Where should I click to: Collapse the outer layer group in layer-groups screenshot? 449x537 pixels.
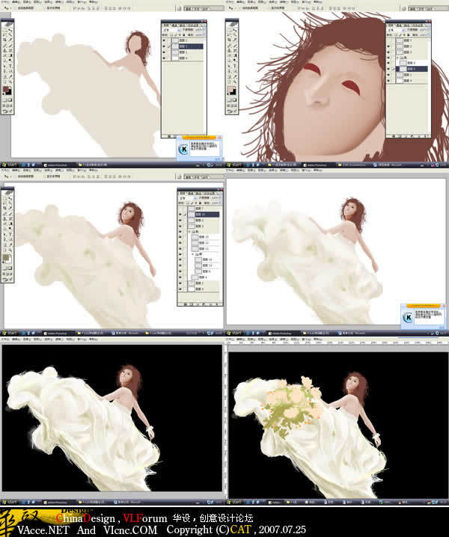189,232
